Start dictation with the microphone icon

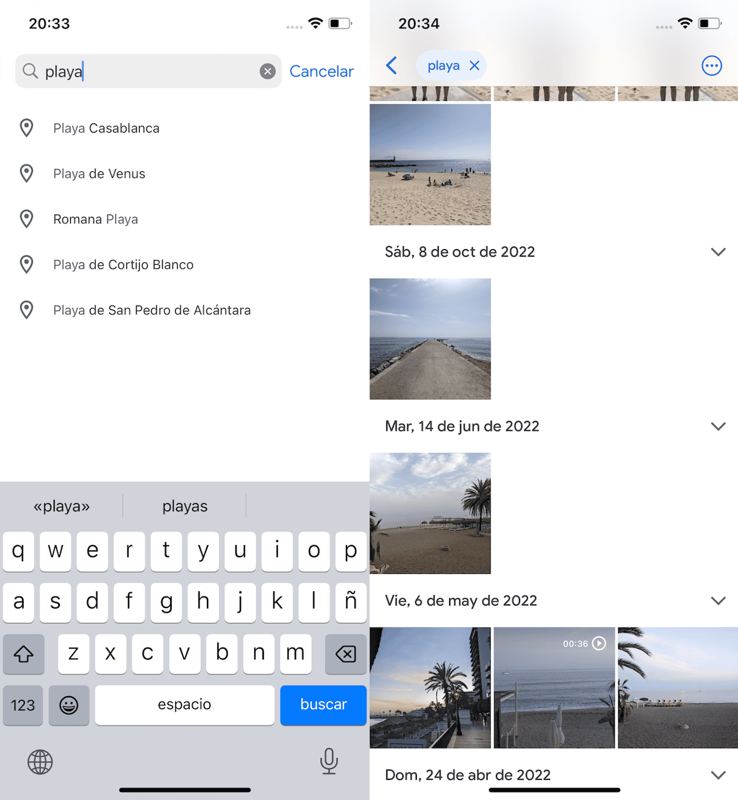pyautogui.click(x=329, y=761)
